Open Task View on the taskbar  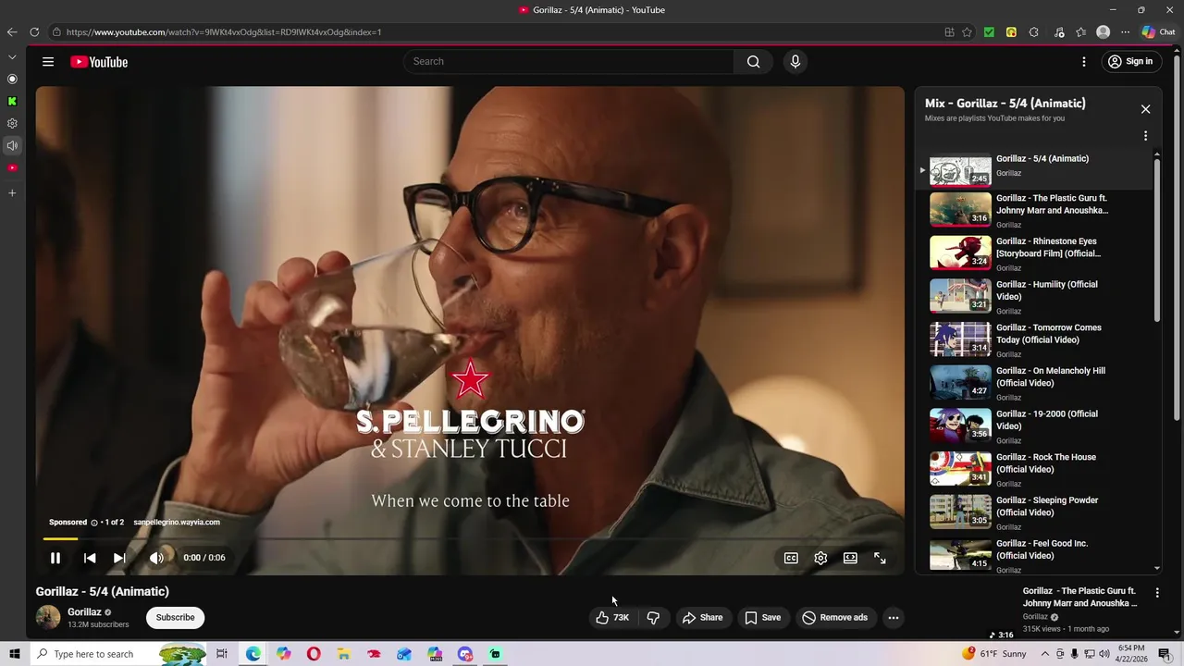(x=222, y=654)
